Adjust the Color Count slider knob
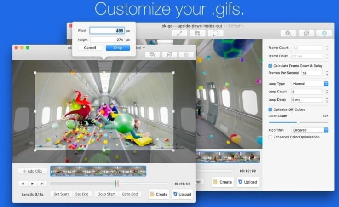 [299, 122]
